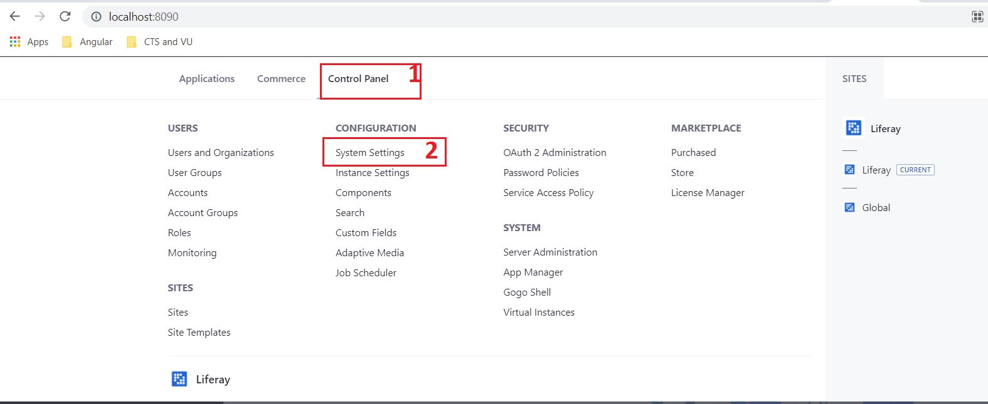Click the CURRENT badge next to Liferay
This screenshot has height=404, width=988.
[915, 170]
